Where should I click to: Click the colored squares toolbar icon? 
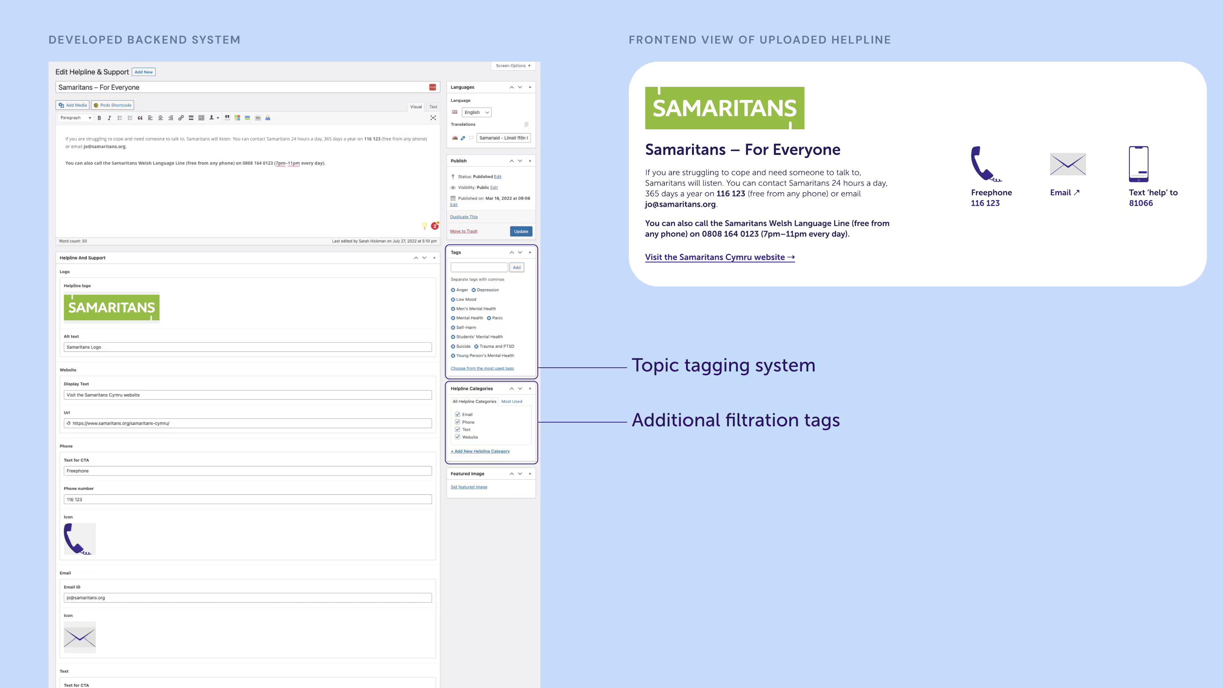[x=237, y=118]
